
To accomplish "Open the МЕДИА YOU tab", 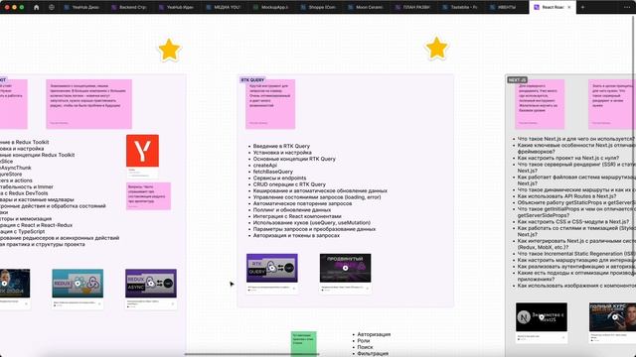I will click(224, 7).
